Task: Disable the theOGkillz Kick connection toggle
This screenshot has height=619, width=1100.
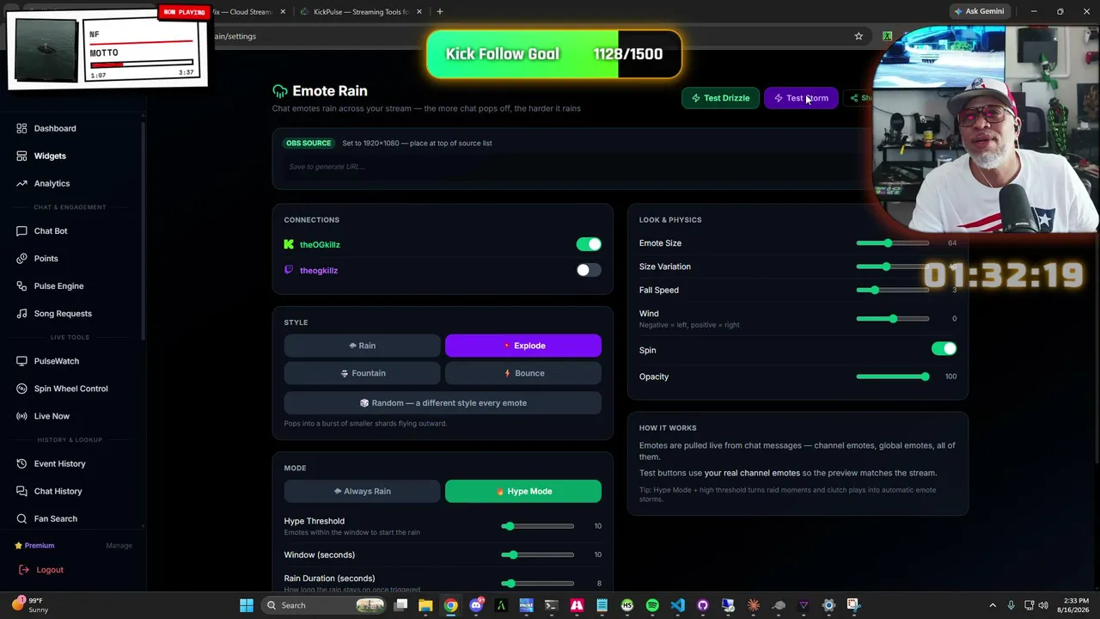Action: [x=589, y=245]
